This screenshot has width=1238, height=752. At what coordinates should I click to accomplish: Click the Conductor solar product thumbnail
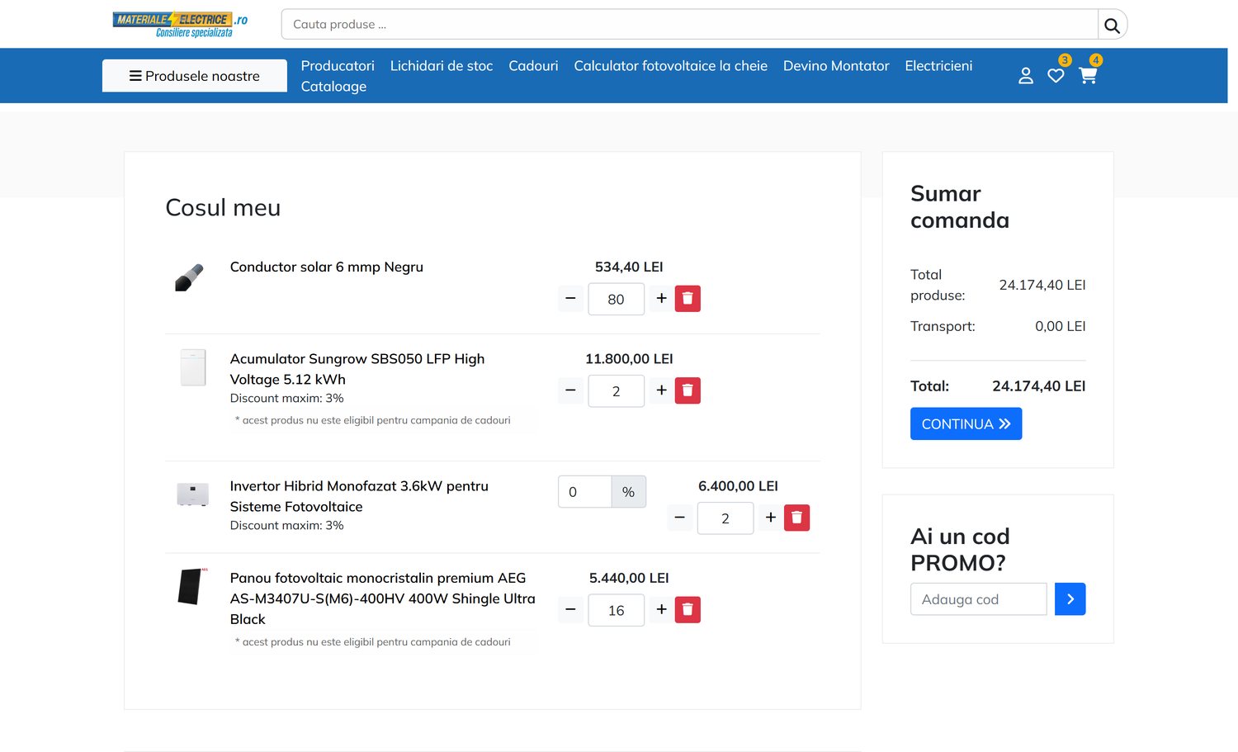point(190,277)
